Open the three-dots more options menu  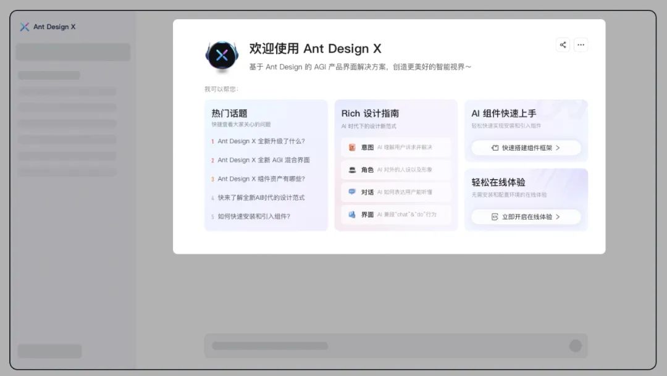coord(581,44)
